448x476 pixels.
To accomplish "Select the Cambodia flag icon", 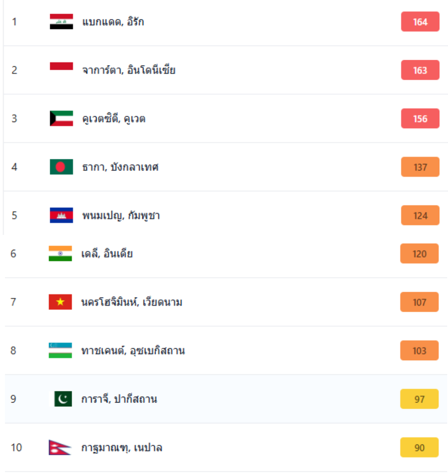I will click(x=61, y=216).
